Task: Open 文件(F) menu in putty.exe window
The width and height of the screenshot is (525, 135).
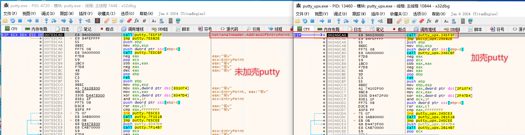Action: pyautogui.click(x=10, y=14)
